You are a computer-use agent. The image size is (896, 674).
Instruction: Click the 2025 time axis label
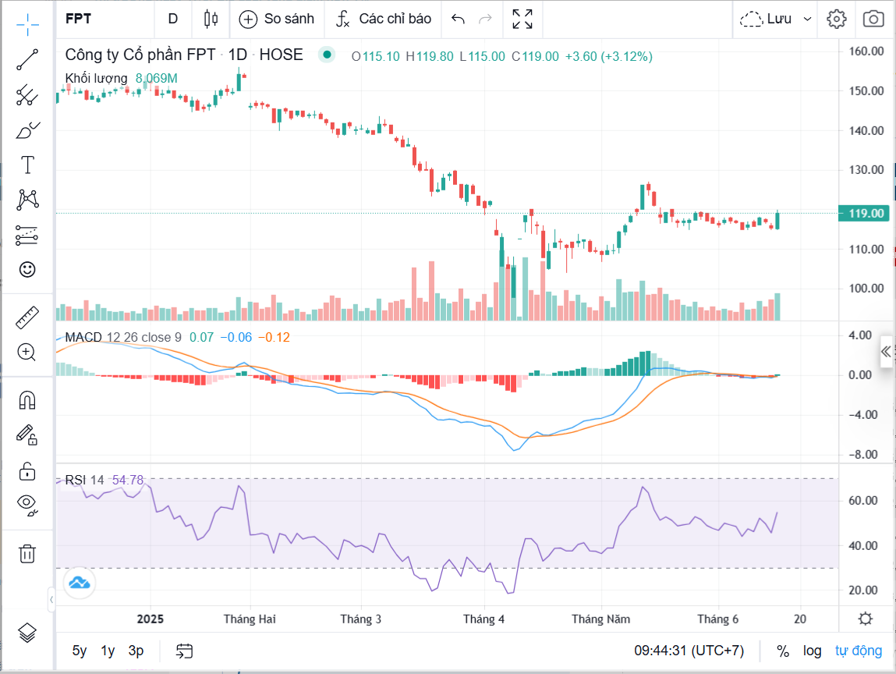tap(151, 619)
